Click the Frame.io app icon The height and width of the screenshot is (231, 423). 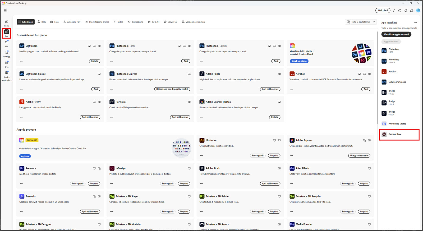pos(22,196)
